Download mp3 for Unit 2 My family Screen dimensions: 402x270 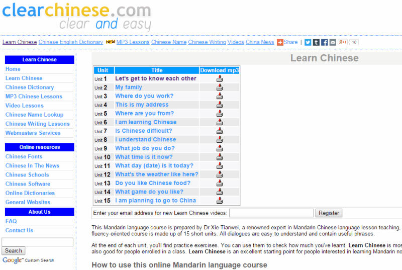[x=220, y=87]
